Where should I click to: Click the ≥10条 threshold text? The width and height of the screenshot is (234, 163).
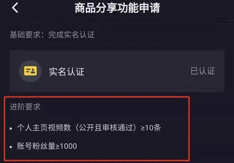(x=151, y=128)
